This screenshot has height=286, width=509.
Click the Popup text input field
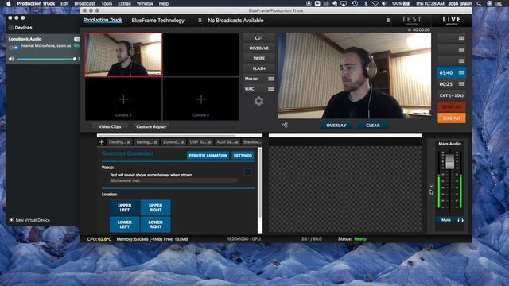tap(173, 180)
